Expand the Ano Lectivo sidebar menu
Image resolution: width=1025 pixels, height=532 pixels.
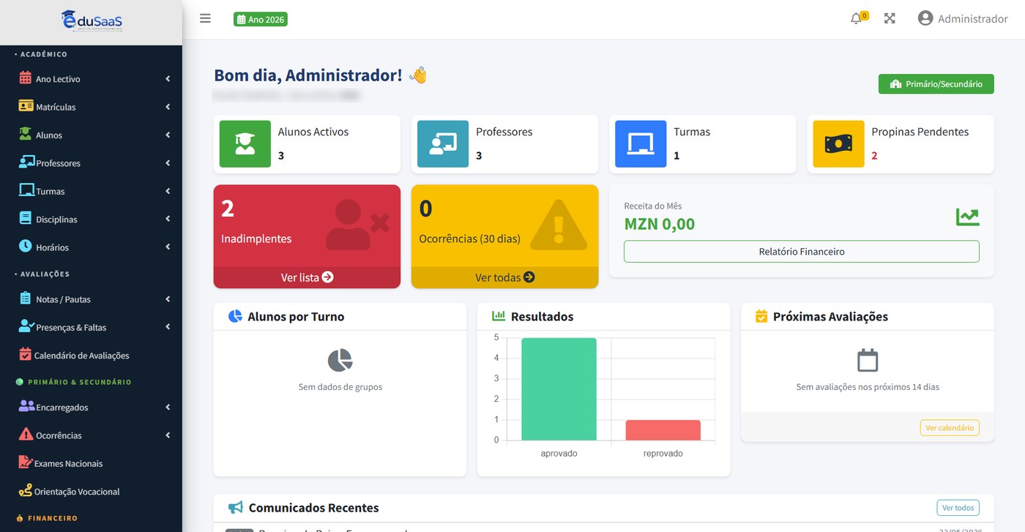coord(91,78)
